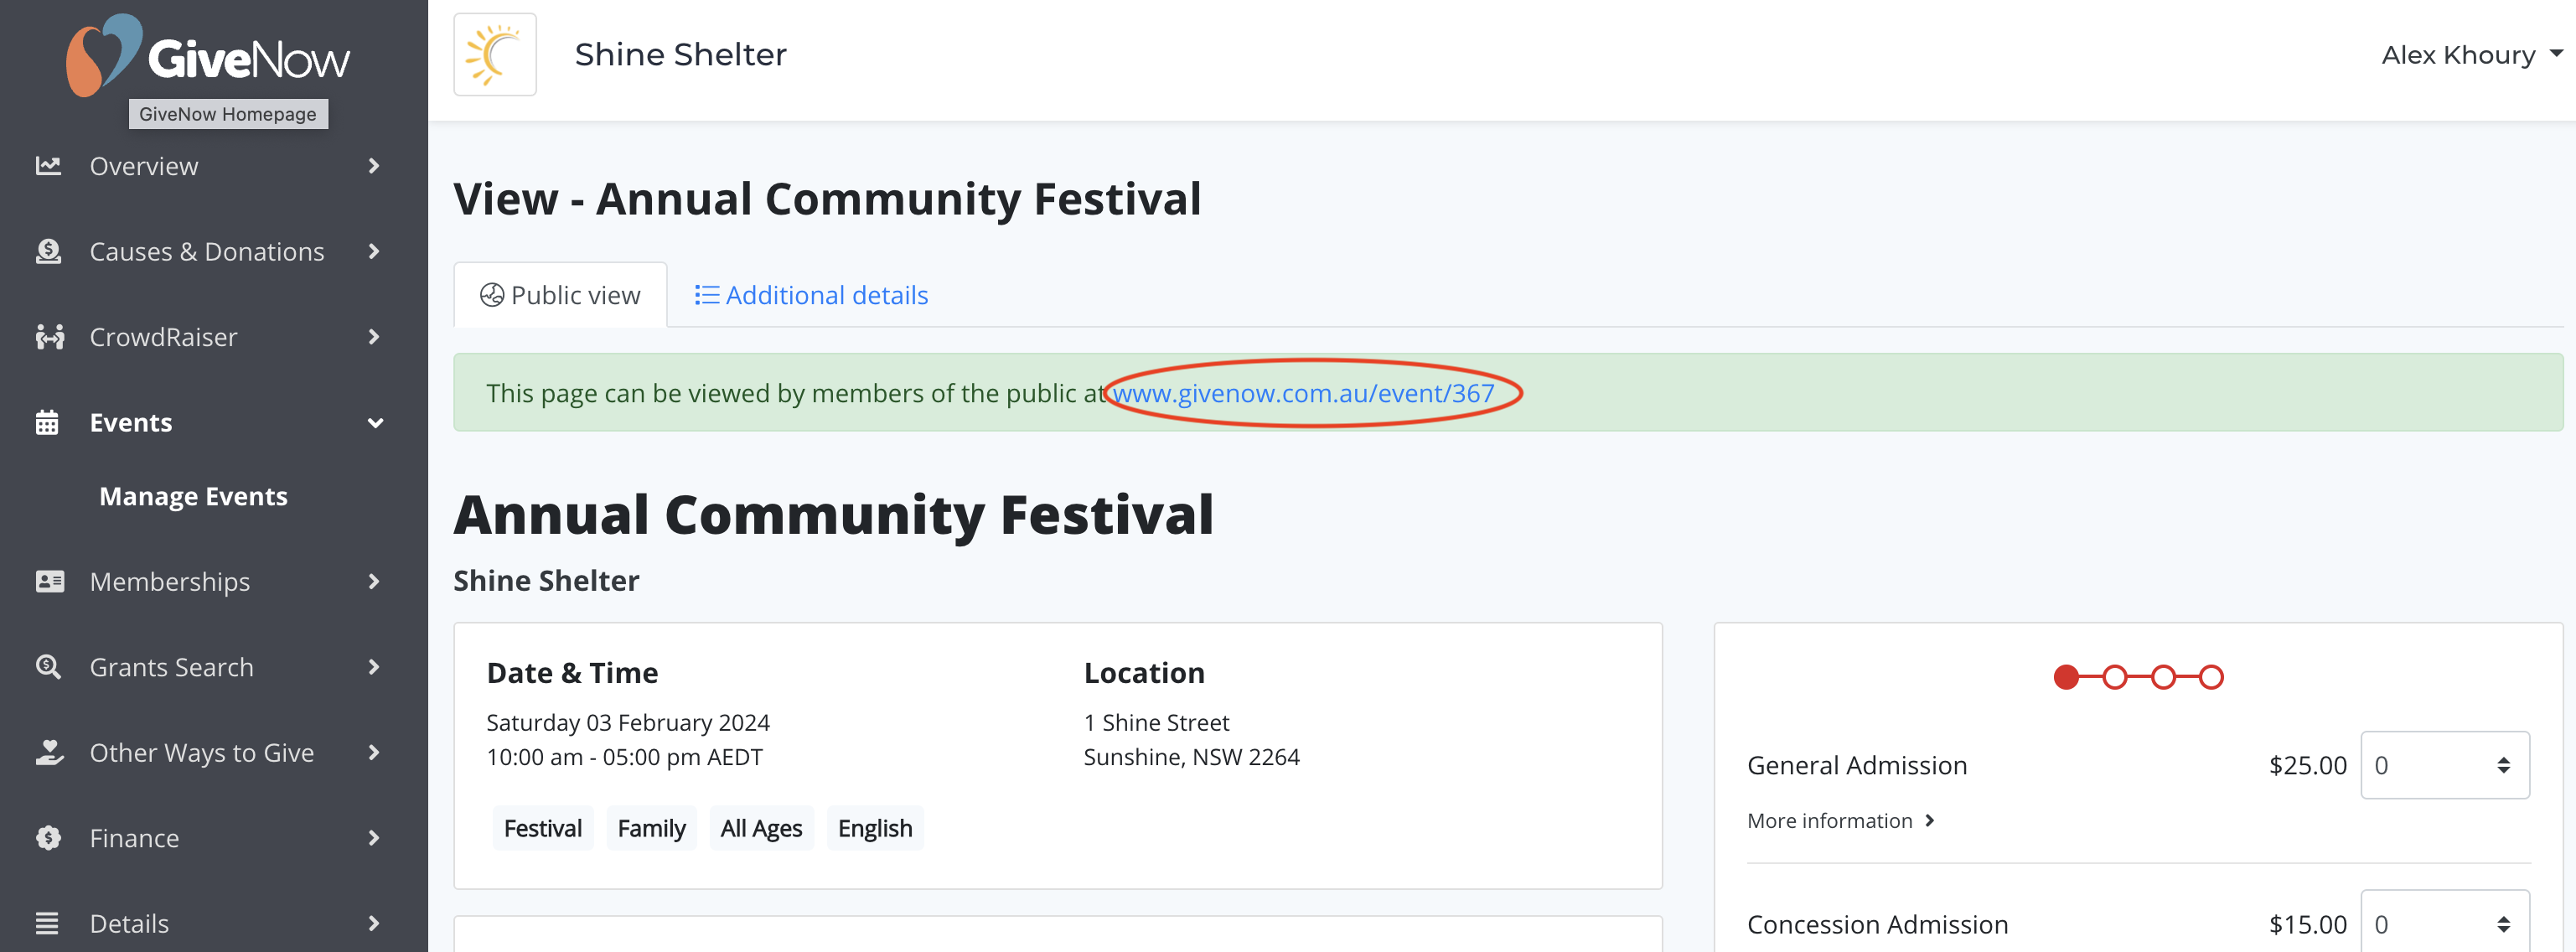Select Manage Events submenu item
The width and height of the screenshot is (2576, 952).
coord(193,497)
